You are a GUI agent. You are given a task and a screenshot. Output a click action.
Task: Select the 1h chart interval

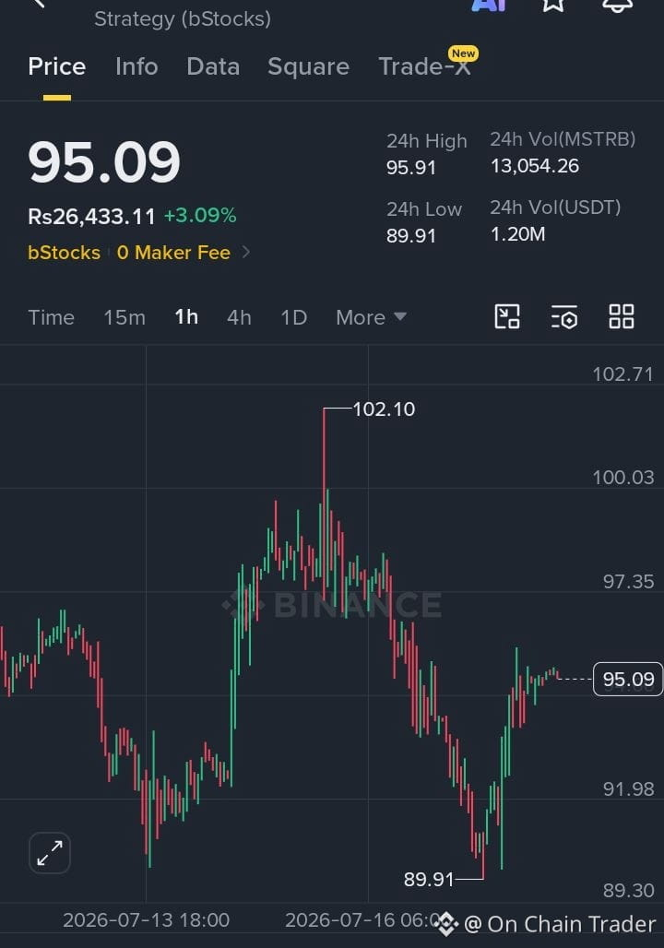186,317
